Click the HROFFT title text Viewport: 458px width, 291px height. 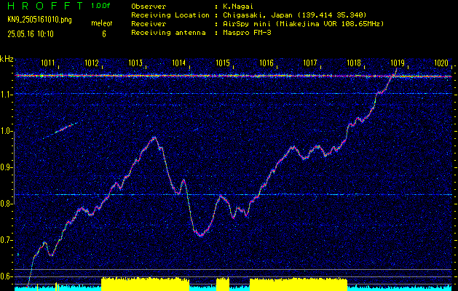46,6
